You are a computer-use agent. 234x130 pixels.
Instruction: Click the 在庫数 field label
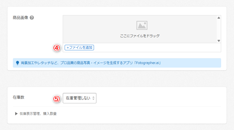[x=19, y=97]
